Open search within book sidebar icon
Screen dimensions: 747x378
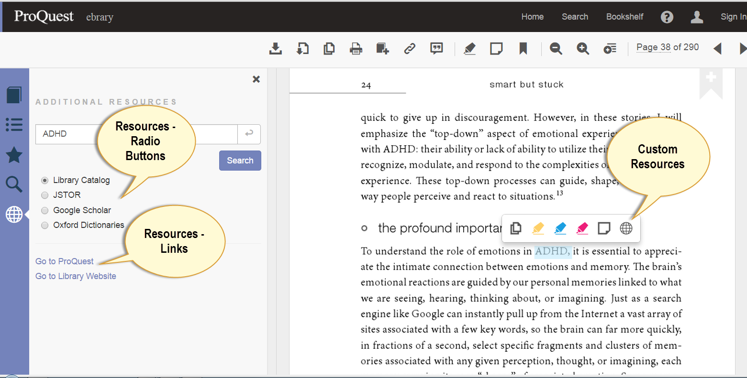14,184
